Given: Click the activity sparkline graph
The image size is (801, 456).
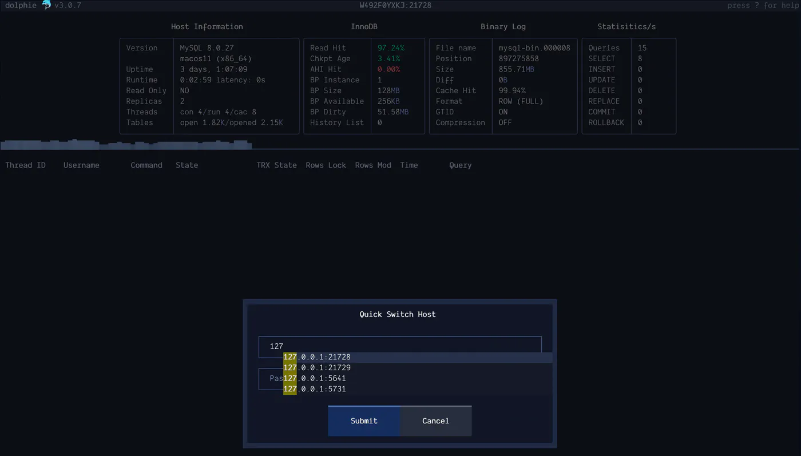Looking at the screenshot, I should (x=126, y=145).
